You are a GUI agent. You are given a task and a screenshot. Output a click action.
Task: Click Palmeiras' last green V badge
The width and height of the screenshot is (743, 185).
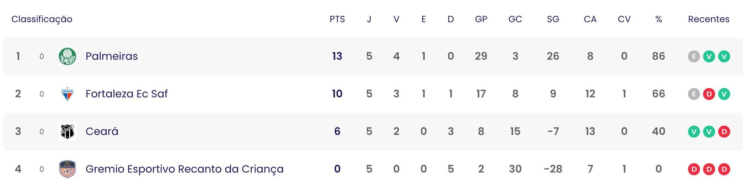pyautogui.click(x=724, y=56)
